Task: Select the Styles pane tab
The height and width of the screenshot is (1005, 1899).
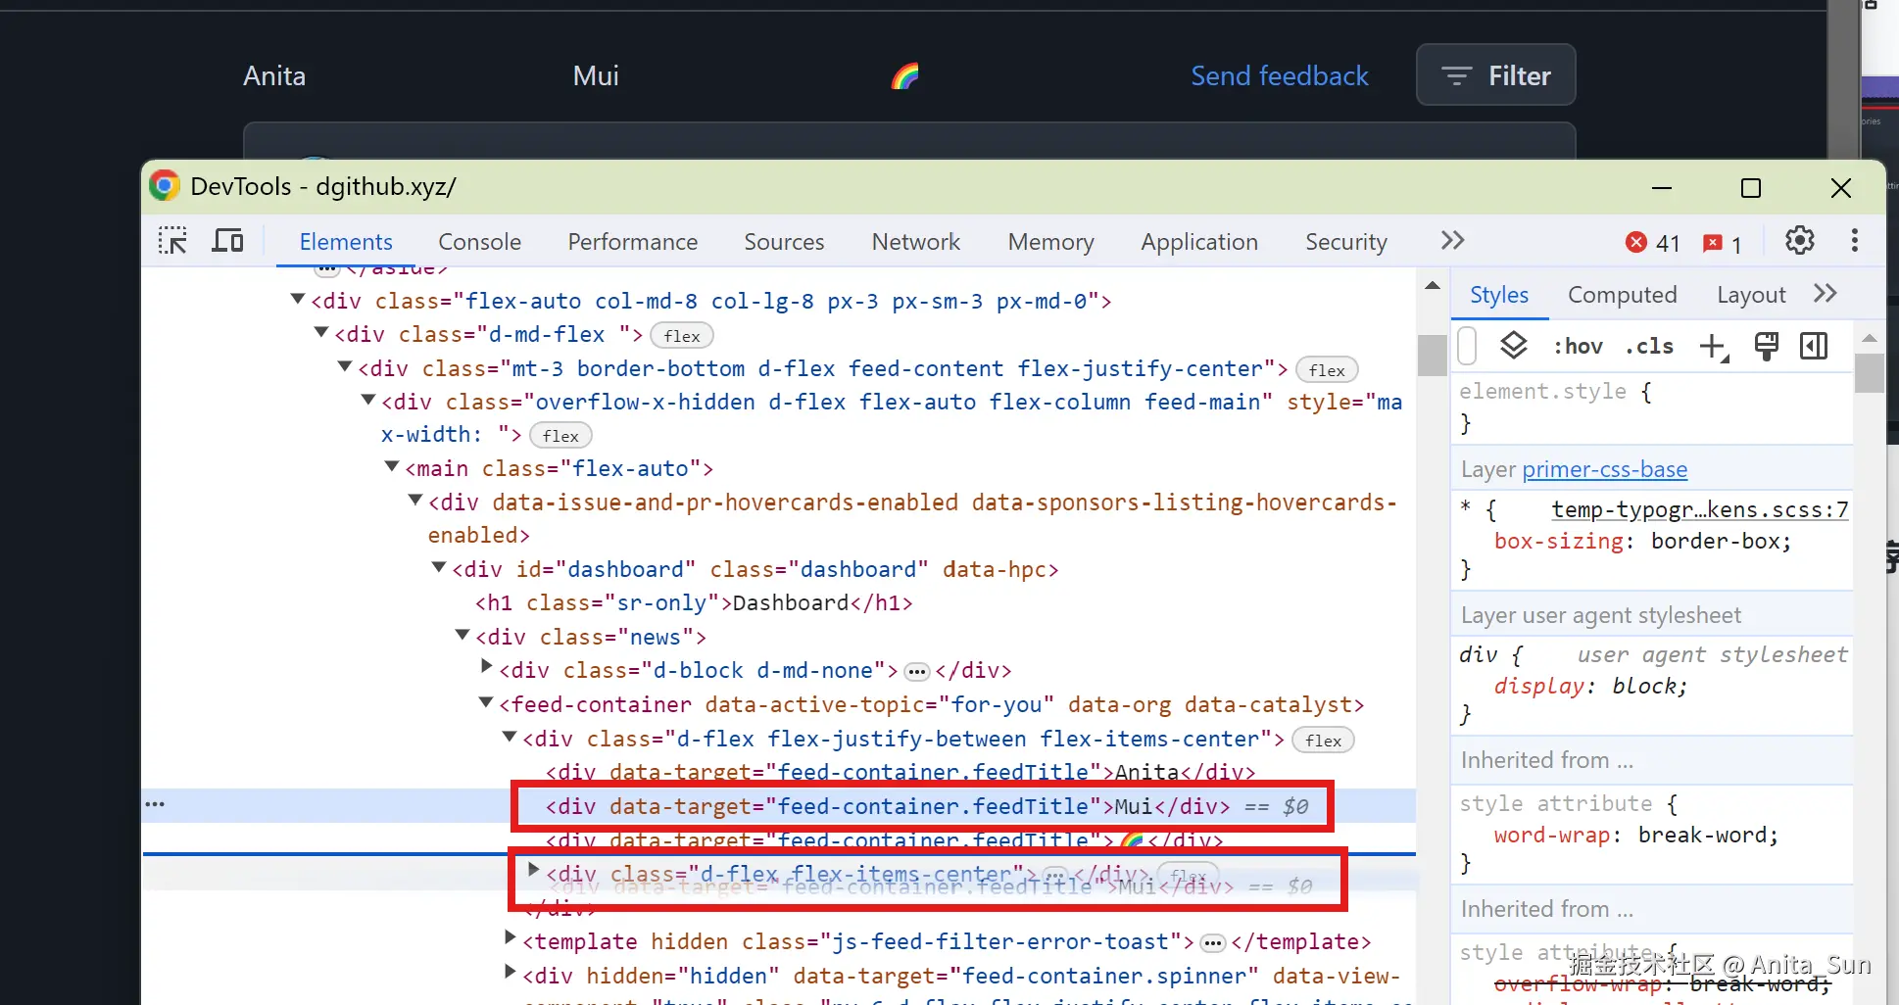Action: tap(1499, 295)
